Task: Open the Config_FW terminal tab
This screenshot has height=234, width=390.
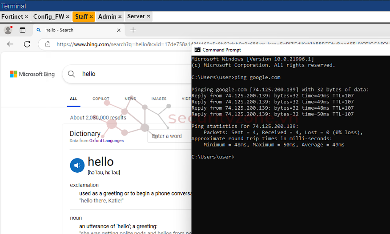Action: tap(49, 16)
